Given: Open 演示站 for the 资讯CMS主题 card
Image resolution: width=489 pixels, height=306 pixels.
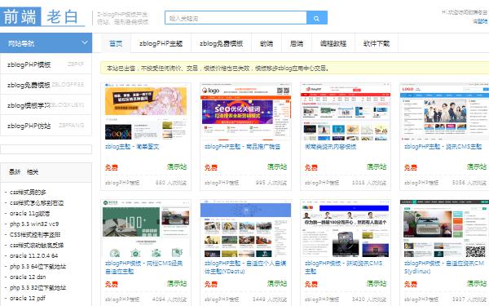Looking at the screenshot, I should coord(477,166).
